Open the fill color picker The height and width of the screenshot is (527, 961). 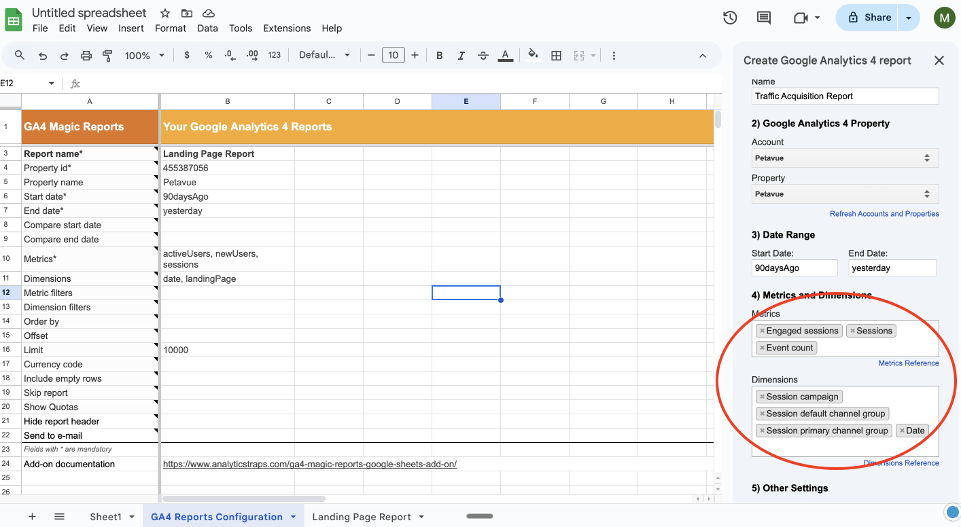(534, 56)
